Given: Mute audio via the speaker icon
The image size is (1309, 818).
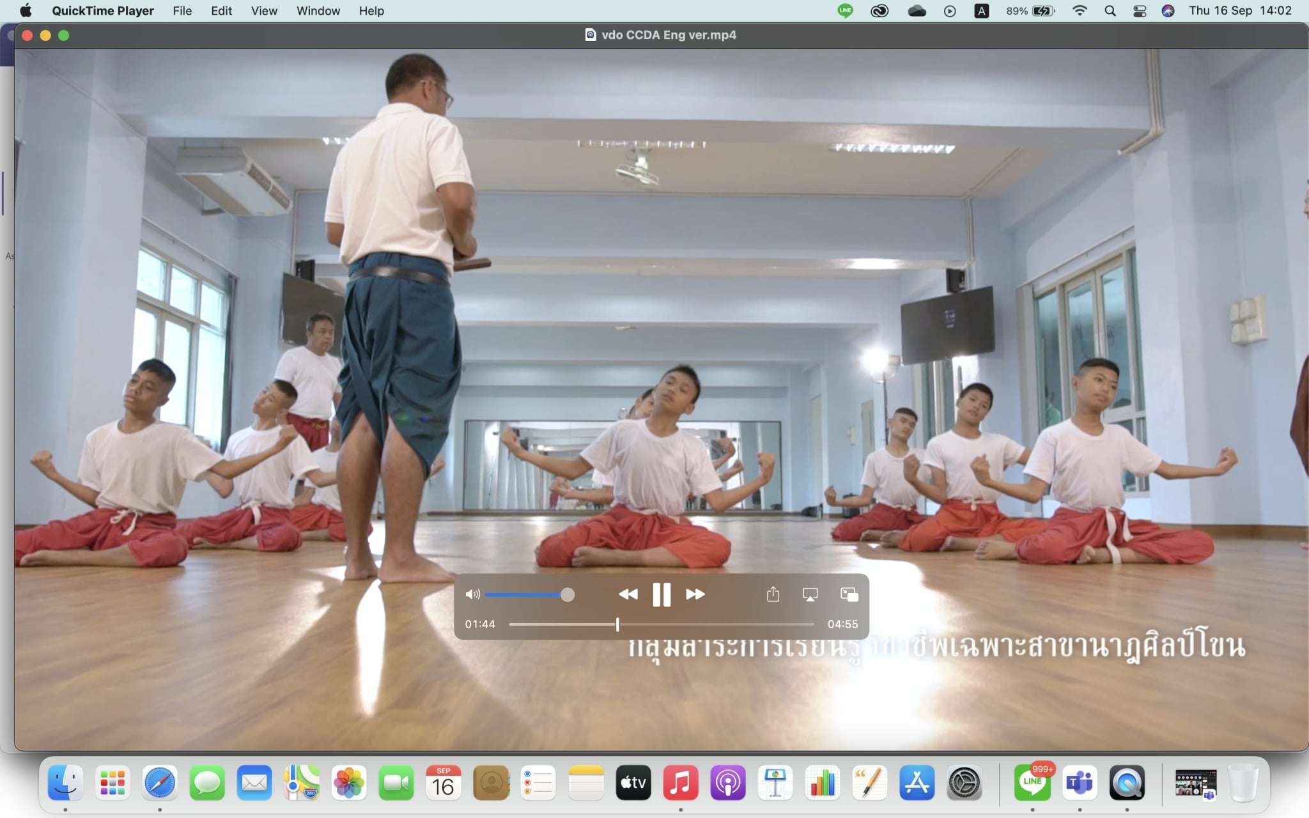Looking at the screenshot, I should click(x=472, y=595).
